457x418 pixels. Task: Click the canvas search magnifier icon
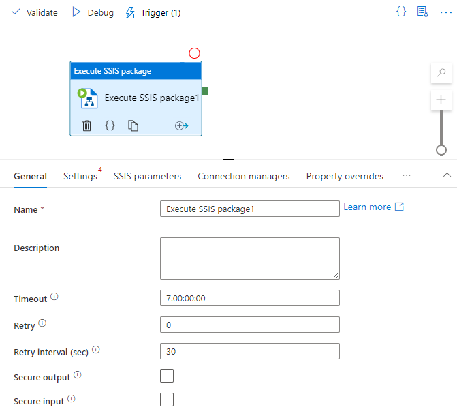(x=441, y=72)
